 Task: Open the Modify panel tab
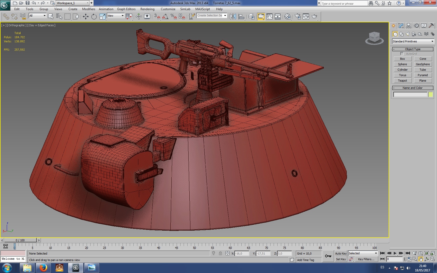[x=401, y=26]
